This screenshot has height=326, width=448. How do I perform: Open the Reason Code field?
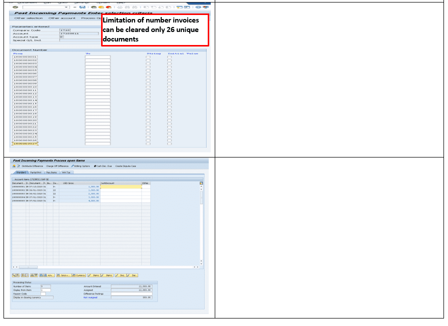[x=43, y=293]
